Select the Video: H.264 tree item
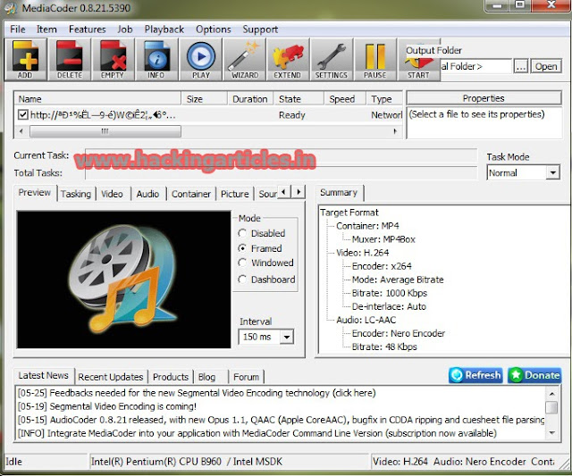The image size is (572, 476). tap(362, 253)
